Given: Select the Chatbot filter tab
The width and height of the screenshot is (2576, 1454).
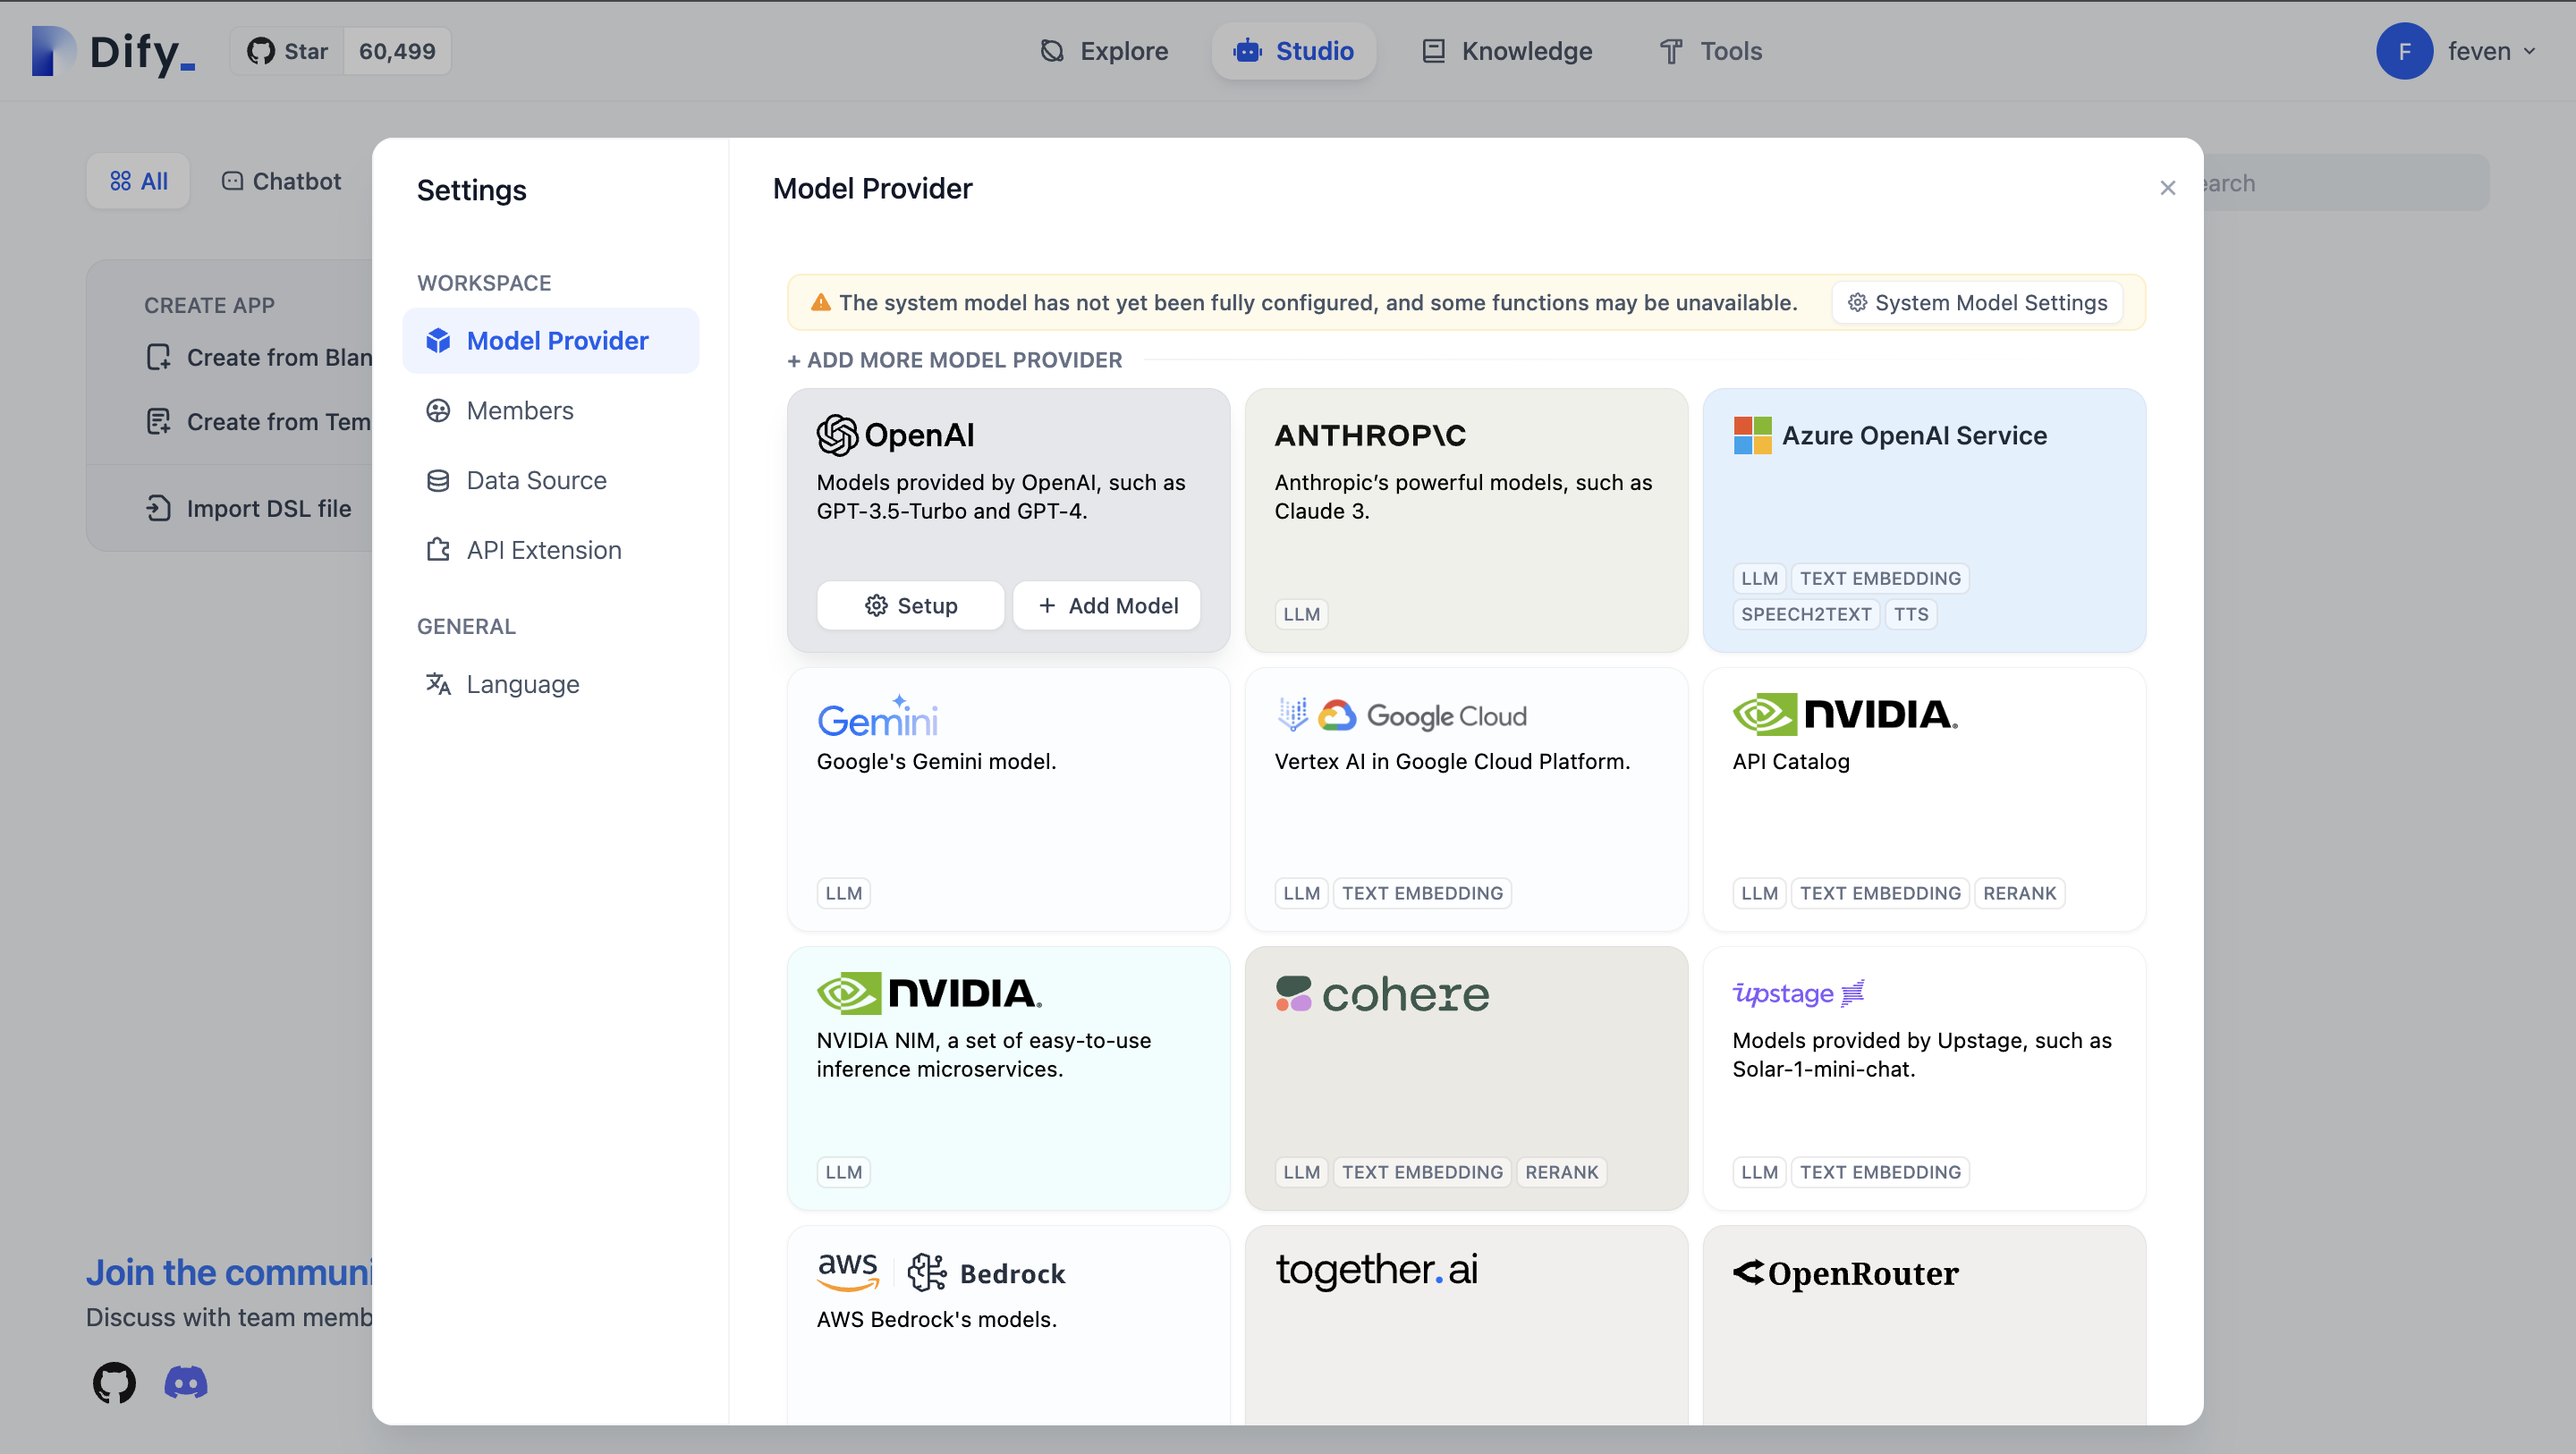Looking at the screenshot, I should coord(282,181).
